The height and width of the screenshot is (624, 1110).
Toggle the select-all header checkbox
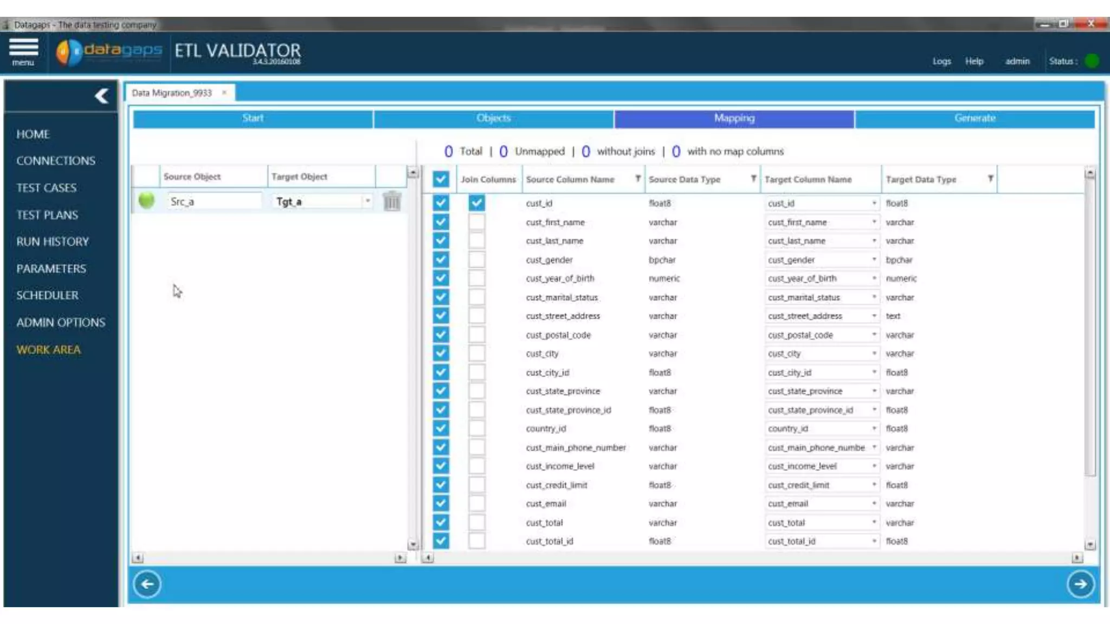[x=441, y=179]
